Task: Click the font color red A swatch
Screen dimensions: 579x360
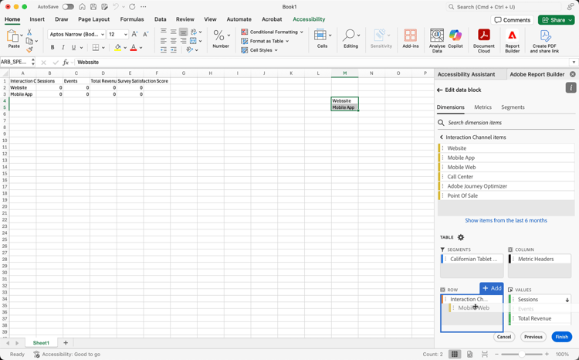Action: pyautogui.click(x=134, y=48)
